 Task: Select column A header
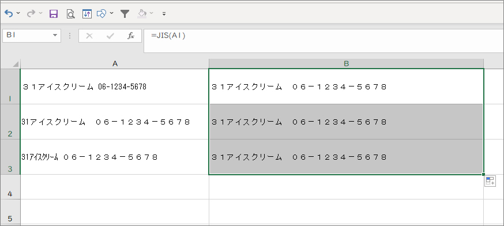(x=115, y=63)
